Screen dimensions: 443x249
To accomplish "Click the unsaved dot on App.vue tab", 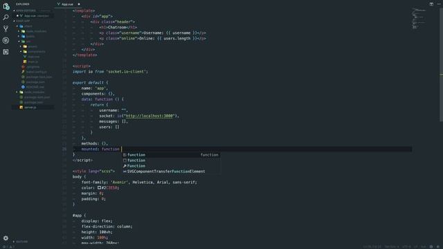I will click(x=79, y=4).
